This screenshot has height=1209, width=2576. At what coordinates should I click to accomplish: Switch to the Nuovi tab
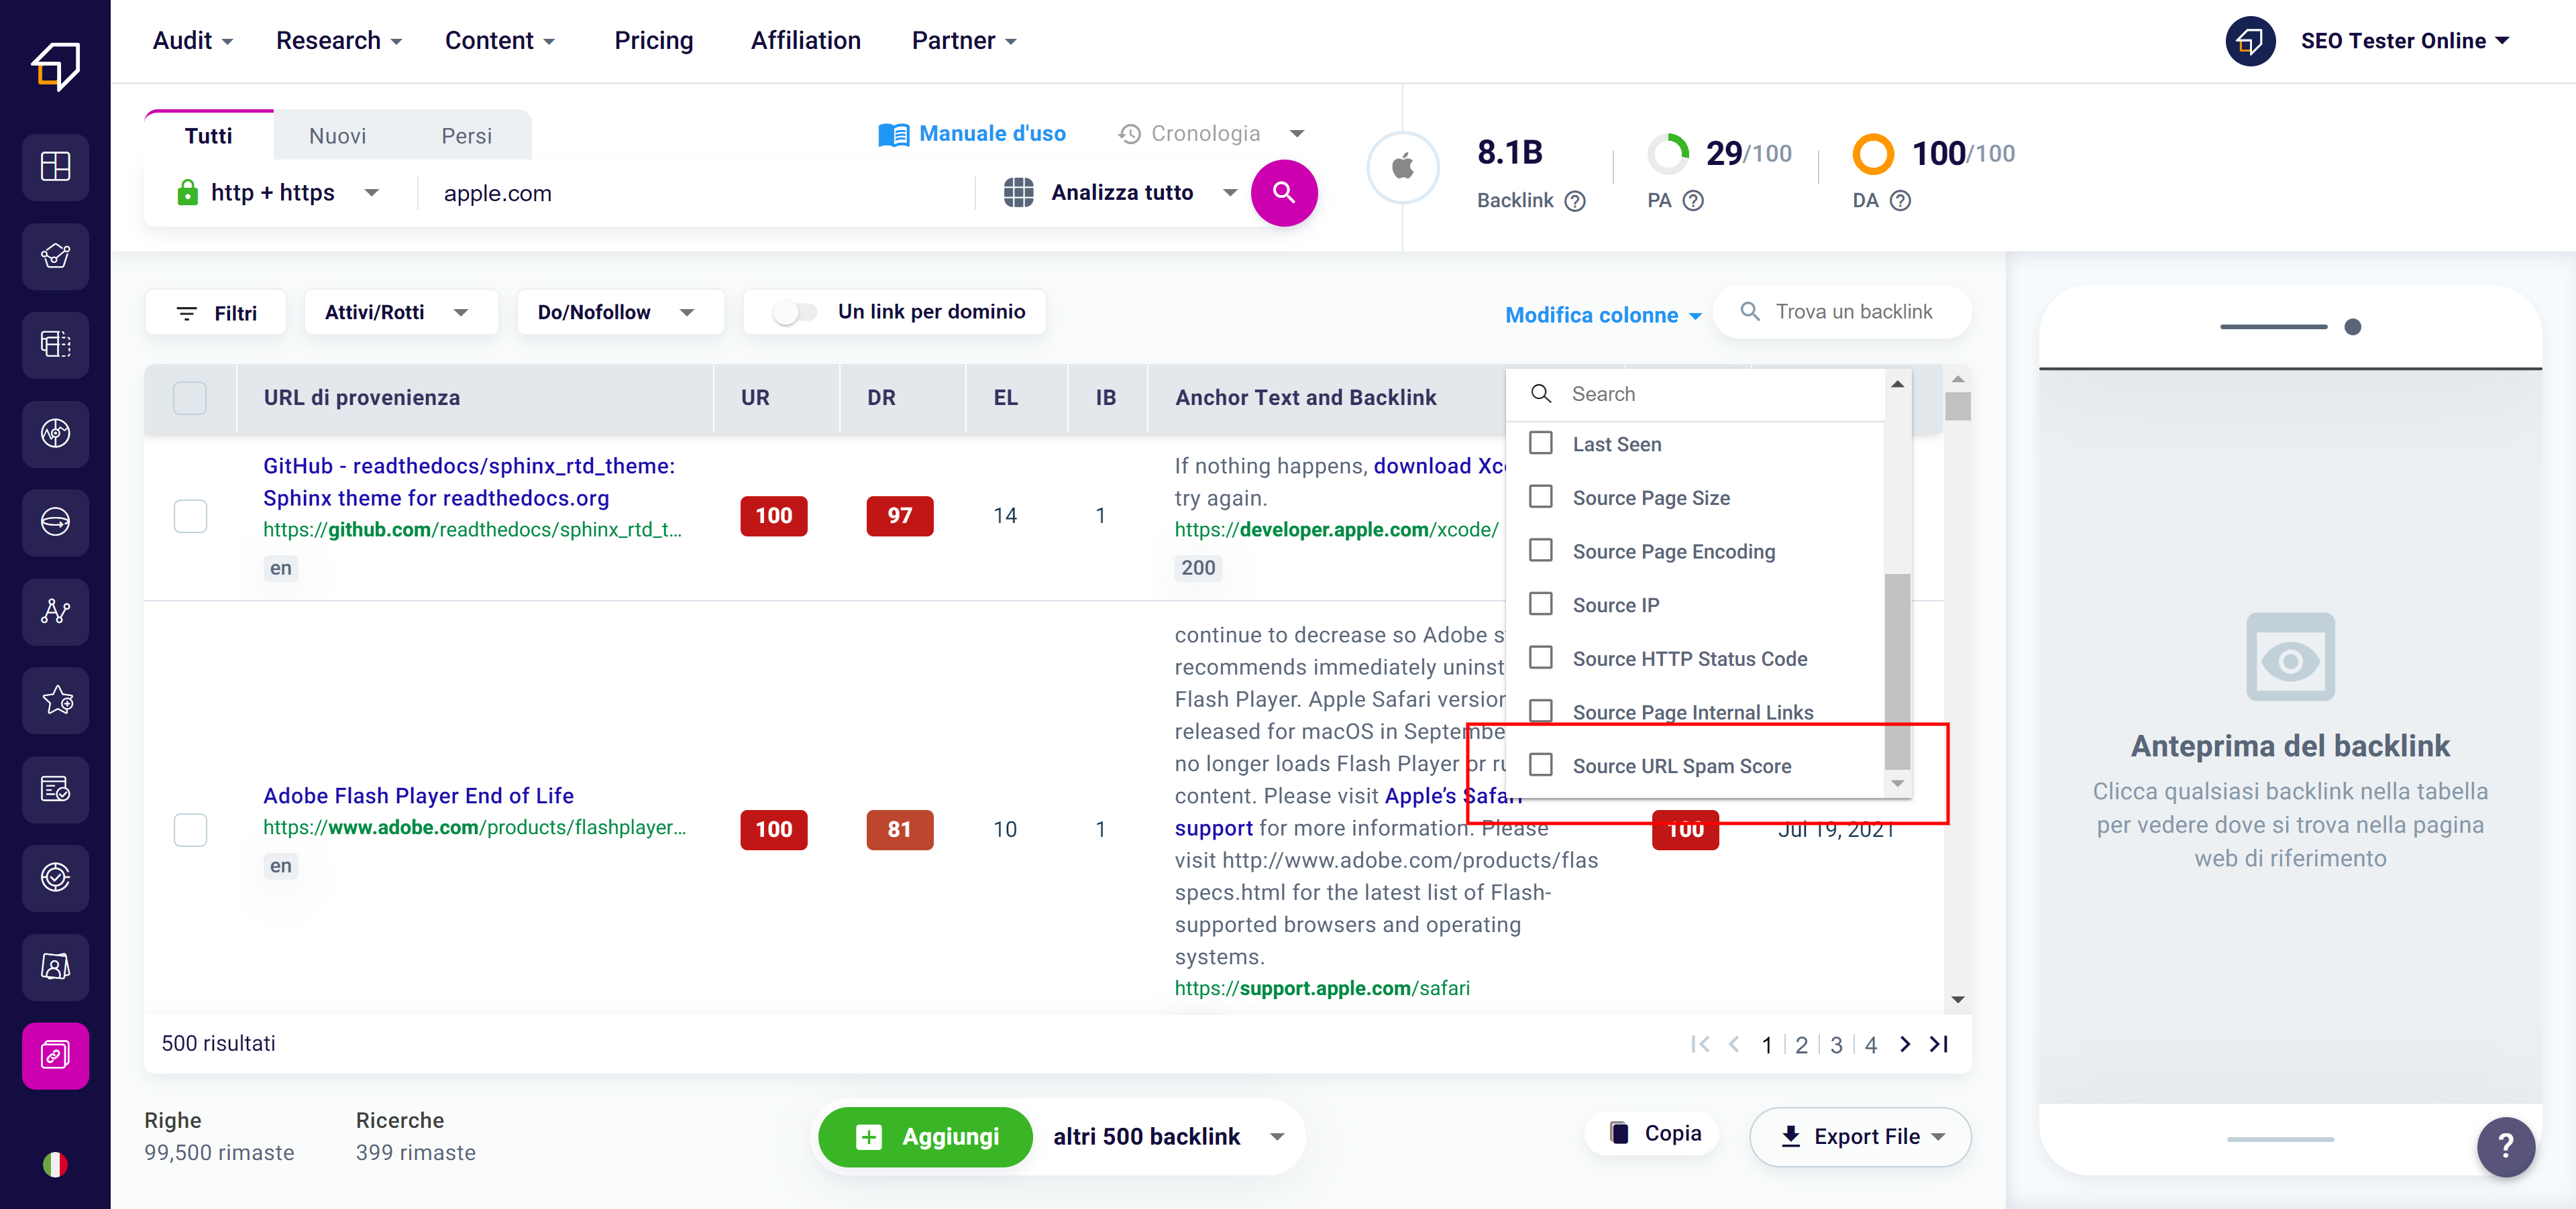338,136
